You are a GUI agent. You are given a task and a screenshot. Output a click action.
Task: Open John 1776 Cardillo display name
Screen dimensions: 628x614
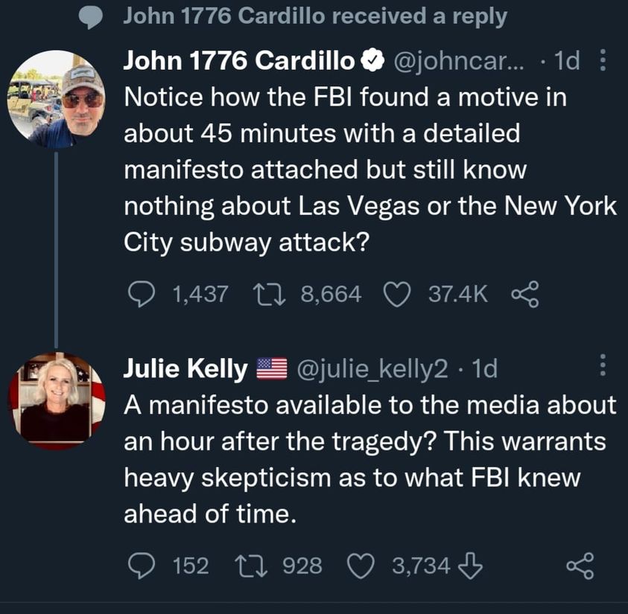coord(239,62)
